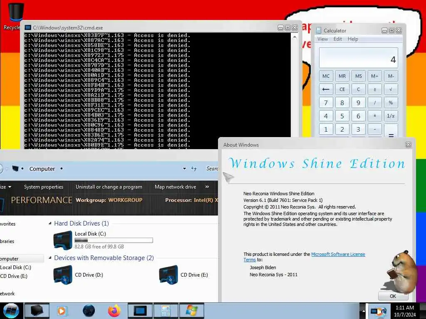Switch to Calculator taskbar button

pos(166,311)
